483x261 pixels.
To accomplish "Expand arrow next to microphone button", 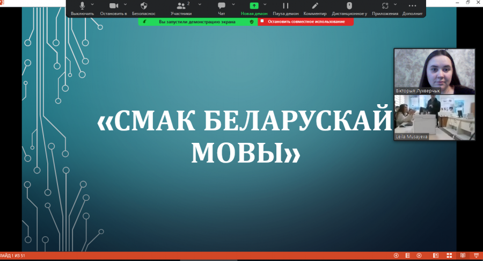I will tap(92, 5).
